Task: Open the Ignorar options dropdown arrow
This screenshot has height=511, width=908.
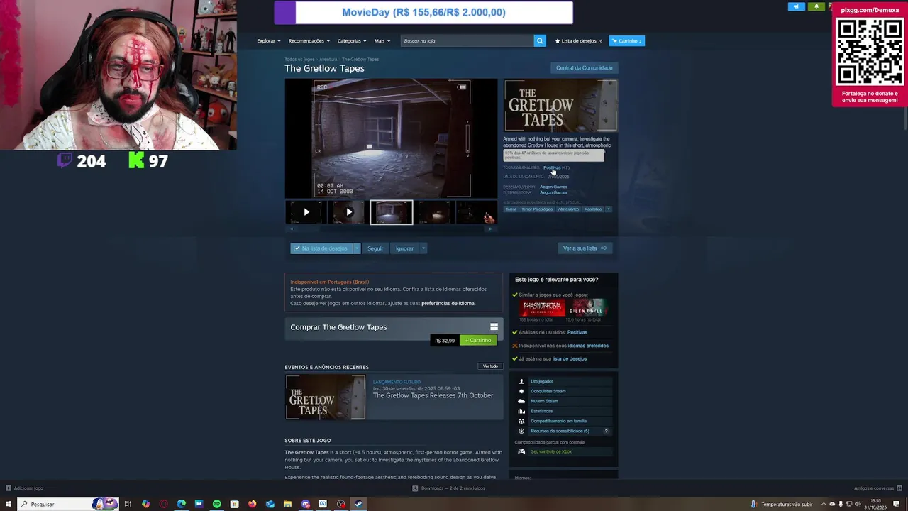Action: (x=423, y=248)
